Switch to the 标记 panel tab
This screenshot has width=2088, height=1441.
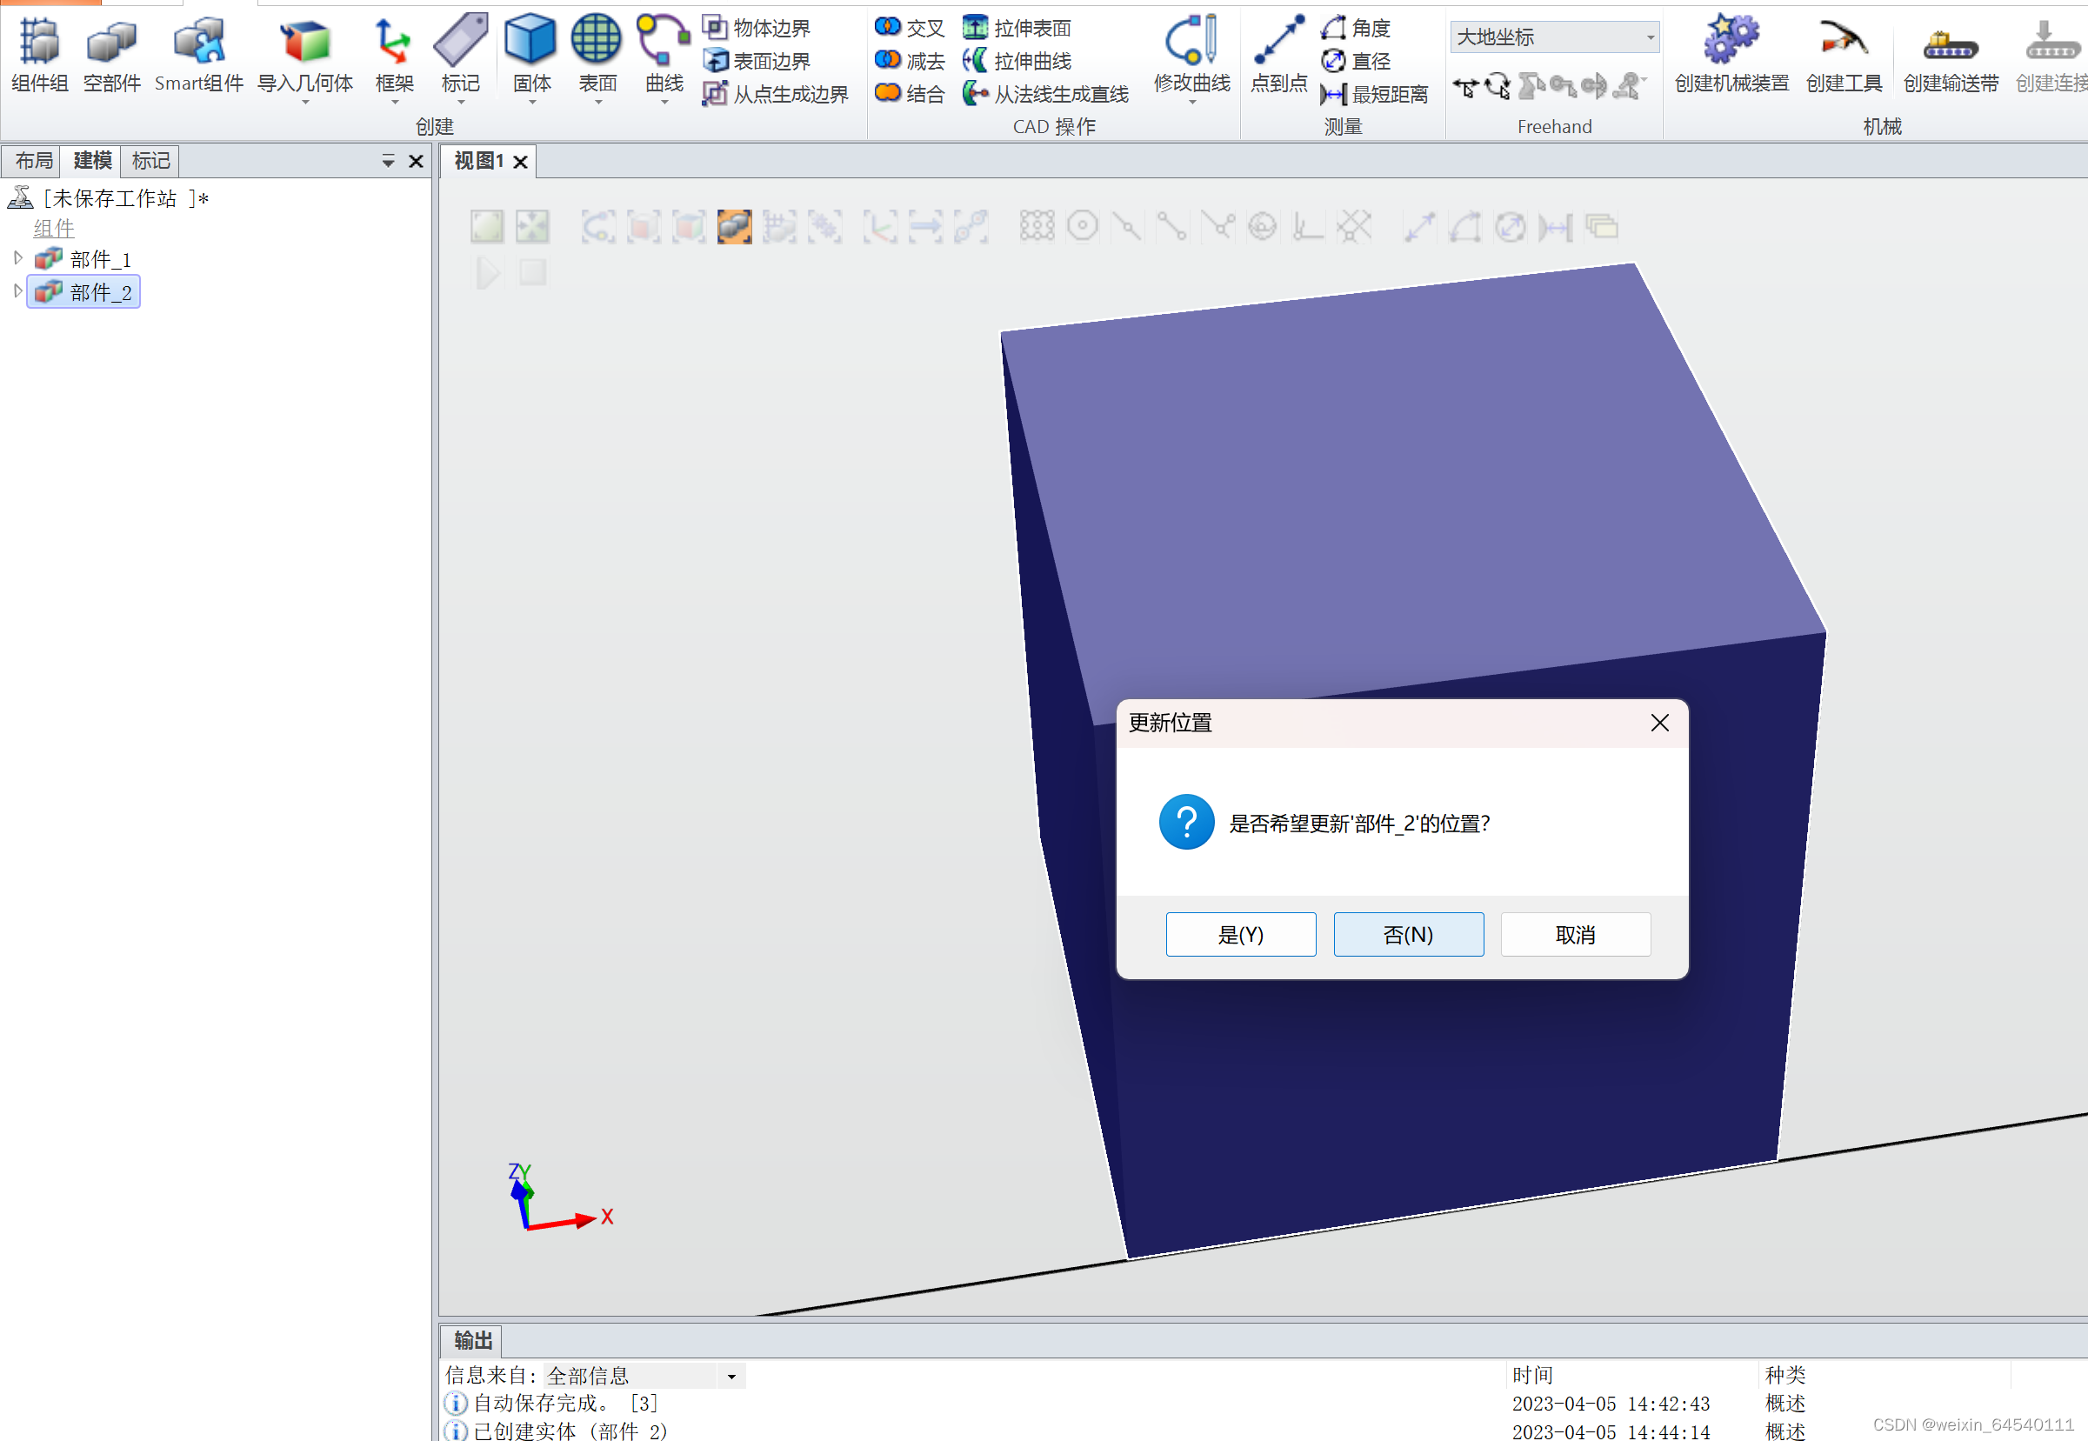(x=150, y=161)
